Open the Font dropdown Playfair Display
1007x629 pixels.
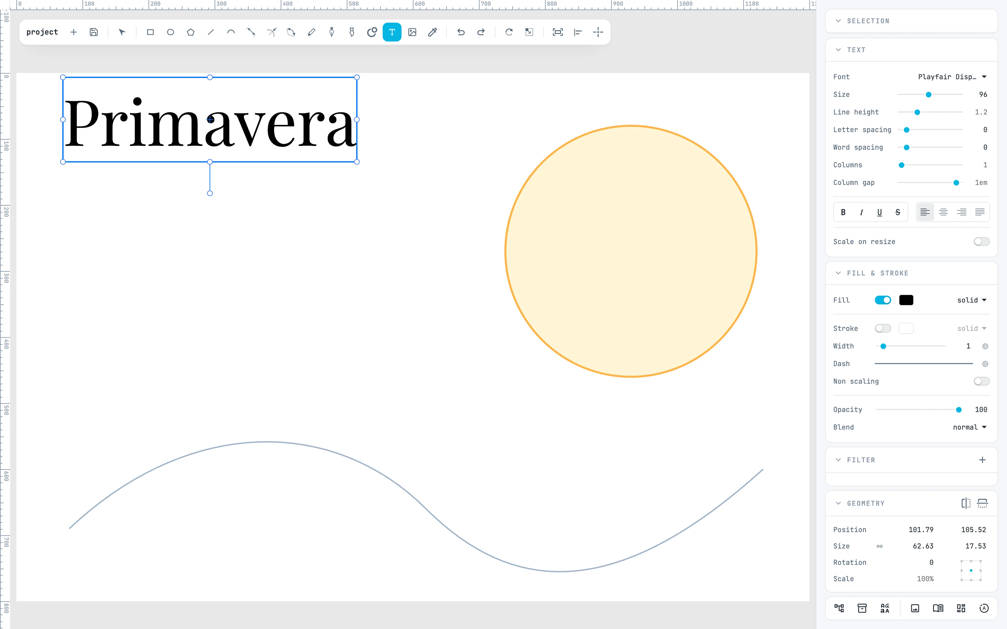click(x=952, y=76)
